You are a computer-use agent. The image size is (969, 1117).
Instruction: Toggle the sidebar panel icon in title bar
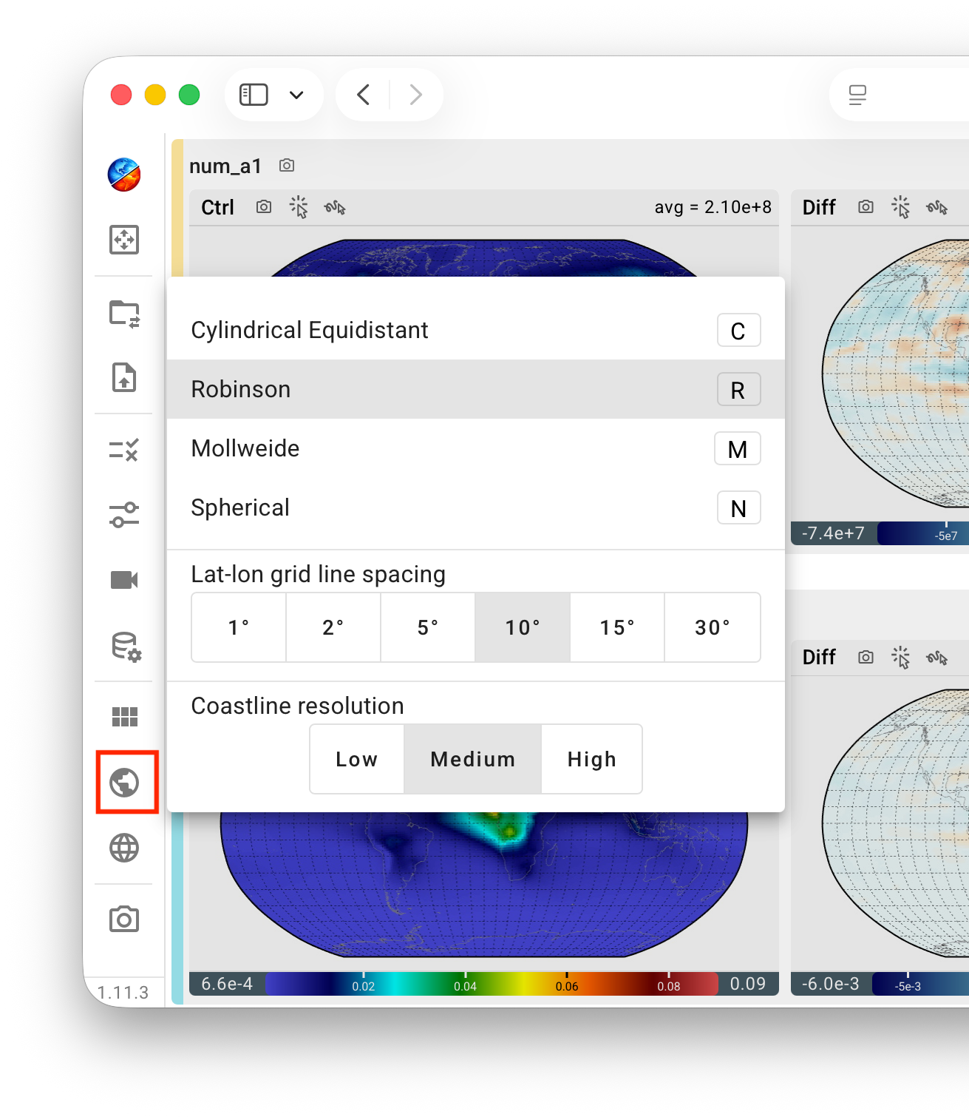(254, 95)
